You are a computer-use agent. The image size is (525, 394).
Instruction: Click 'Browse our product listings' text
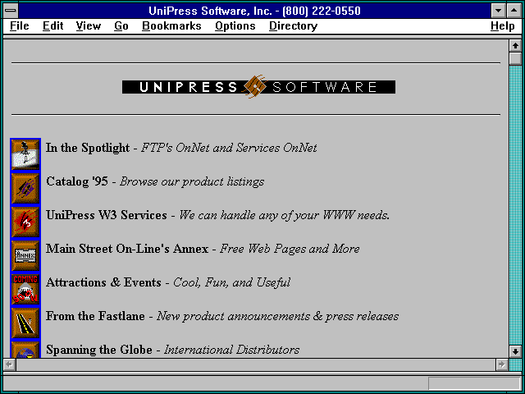[x=192, y=181]
